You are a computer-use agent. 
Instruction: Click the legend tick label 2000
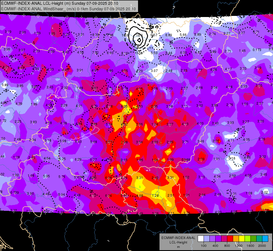[x=262, y=246]
